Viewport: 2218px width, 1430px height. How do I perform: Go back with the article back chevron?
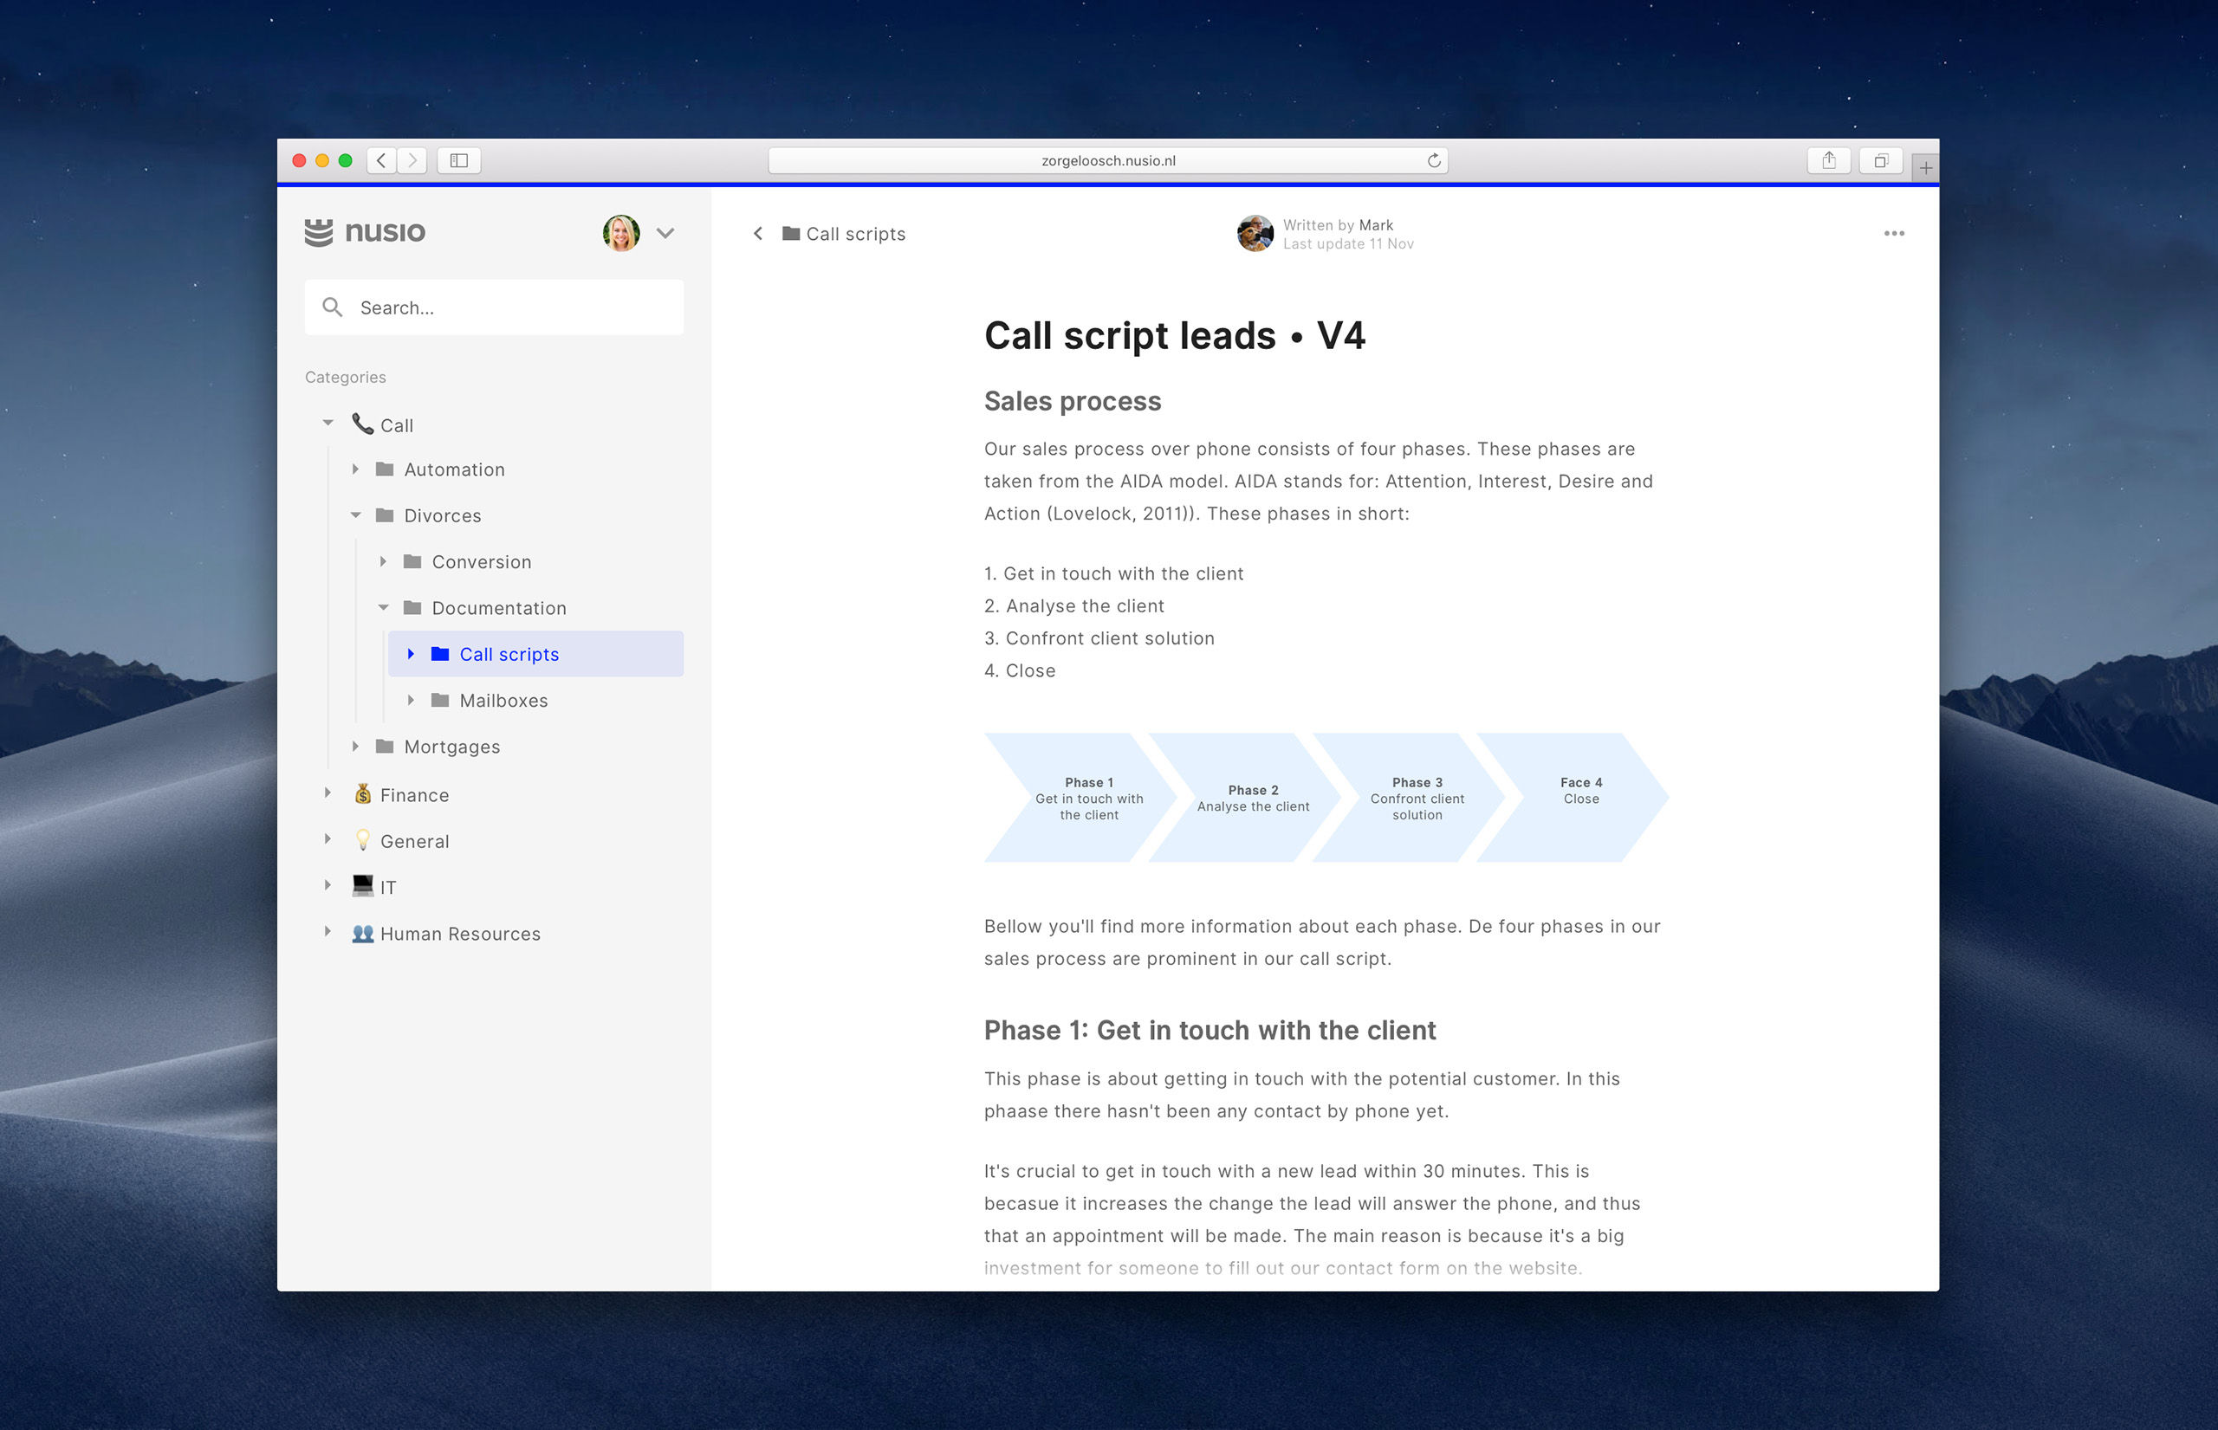point(758,234)
